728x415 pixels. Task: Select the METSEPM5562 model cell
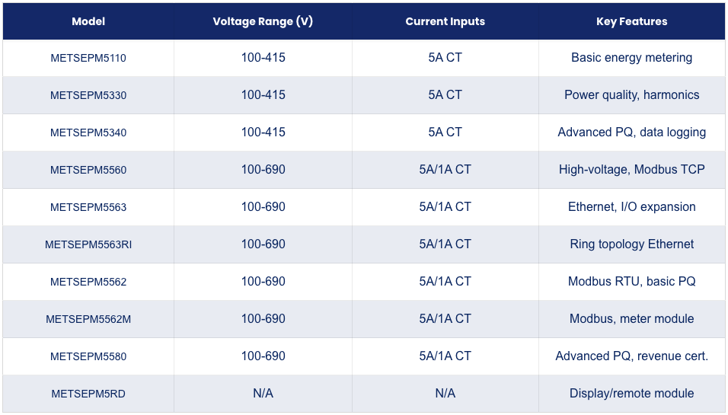click(x=88, y=282)
